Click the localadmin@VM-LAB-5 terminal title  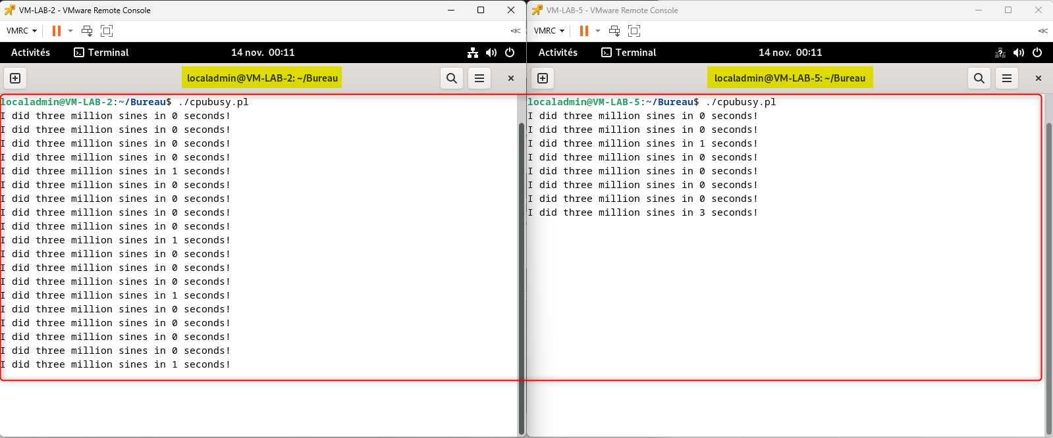click(x=790, y=78)
